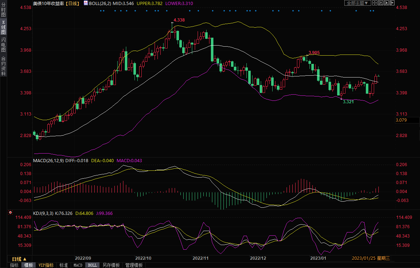Switch to 分时图 view
The width and height of the screenshot is (420, 268).
[x=3, y=10]
